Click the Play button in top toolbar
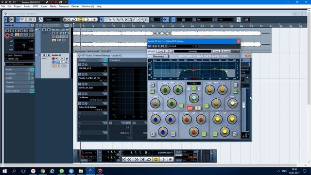The width and height of the screenshot is (311, 175). (x=87, y=19)
